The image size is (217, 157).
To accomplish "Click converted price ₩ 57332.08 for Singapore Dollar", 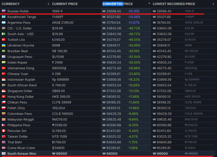I will pos(112,91).
